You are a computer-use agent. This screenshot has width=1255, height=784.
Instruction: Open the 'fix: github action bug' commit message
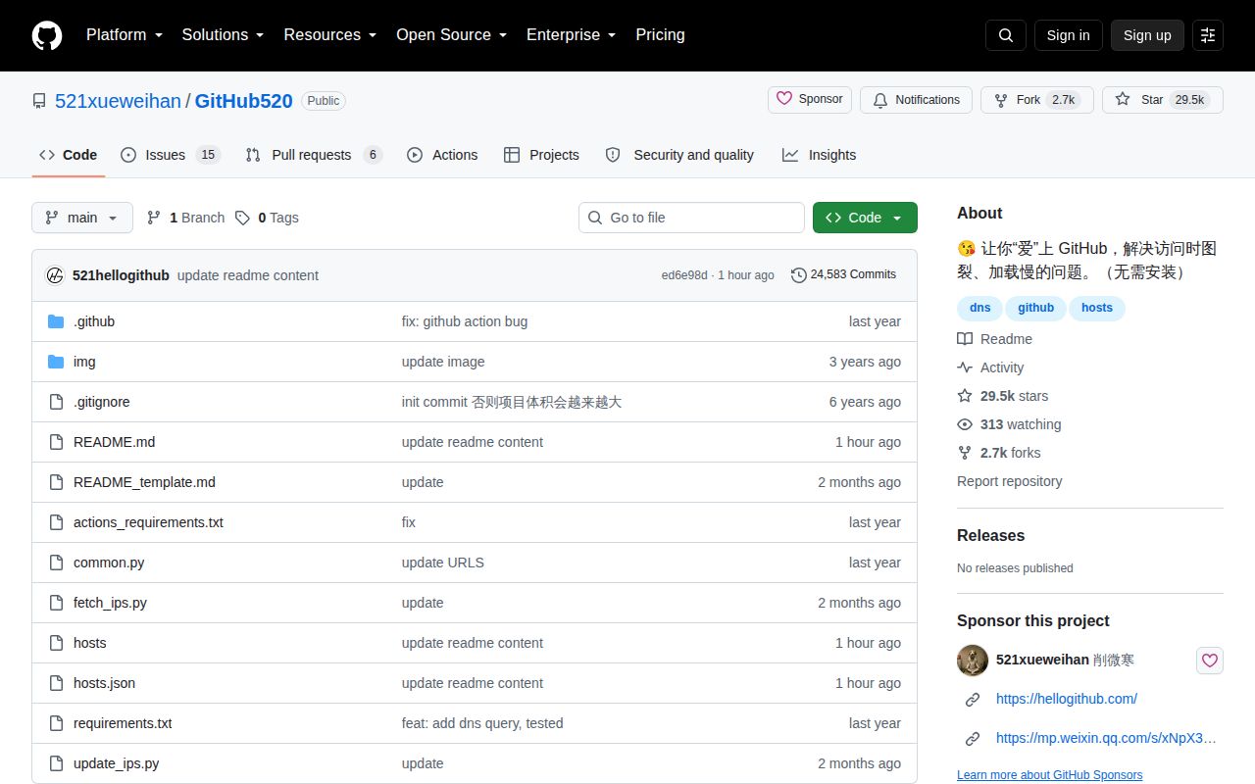point(465,321)
